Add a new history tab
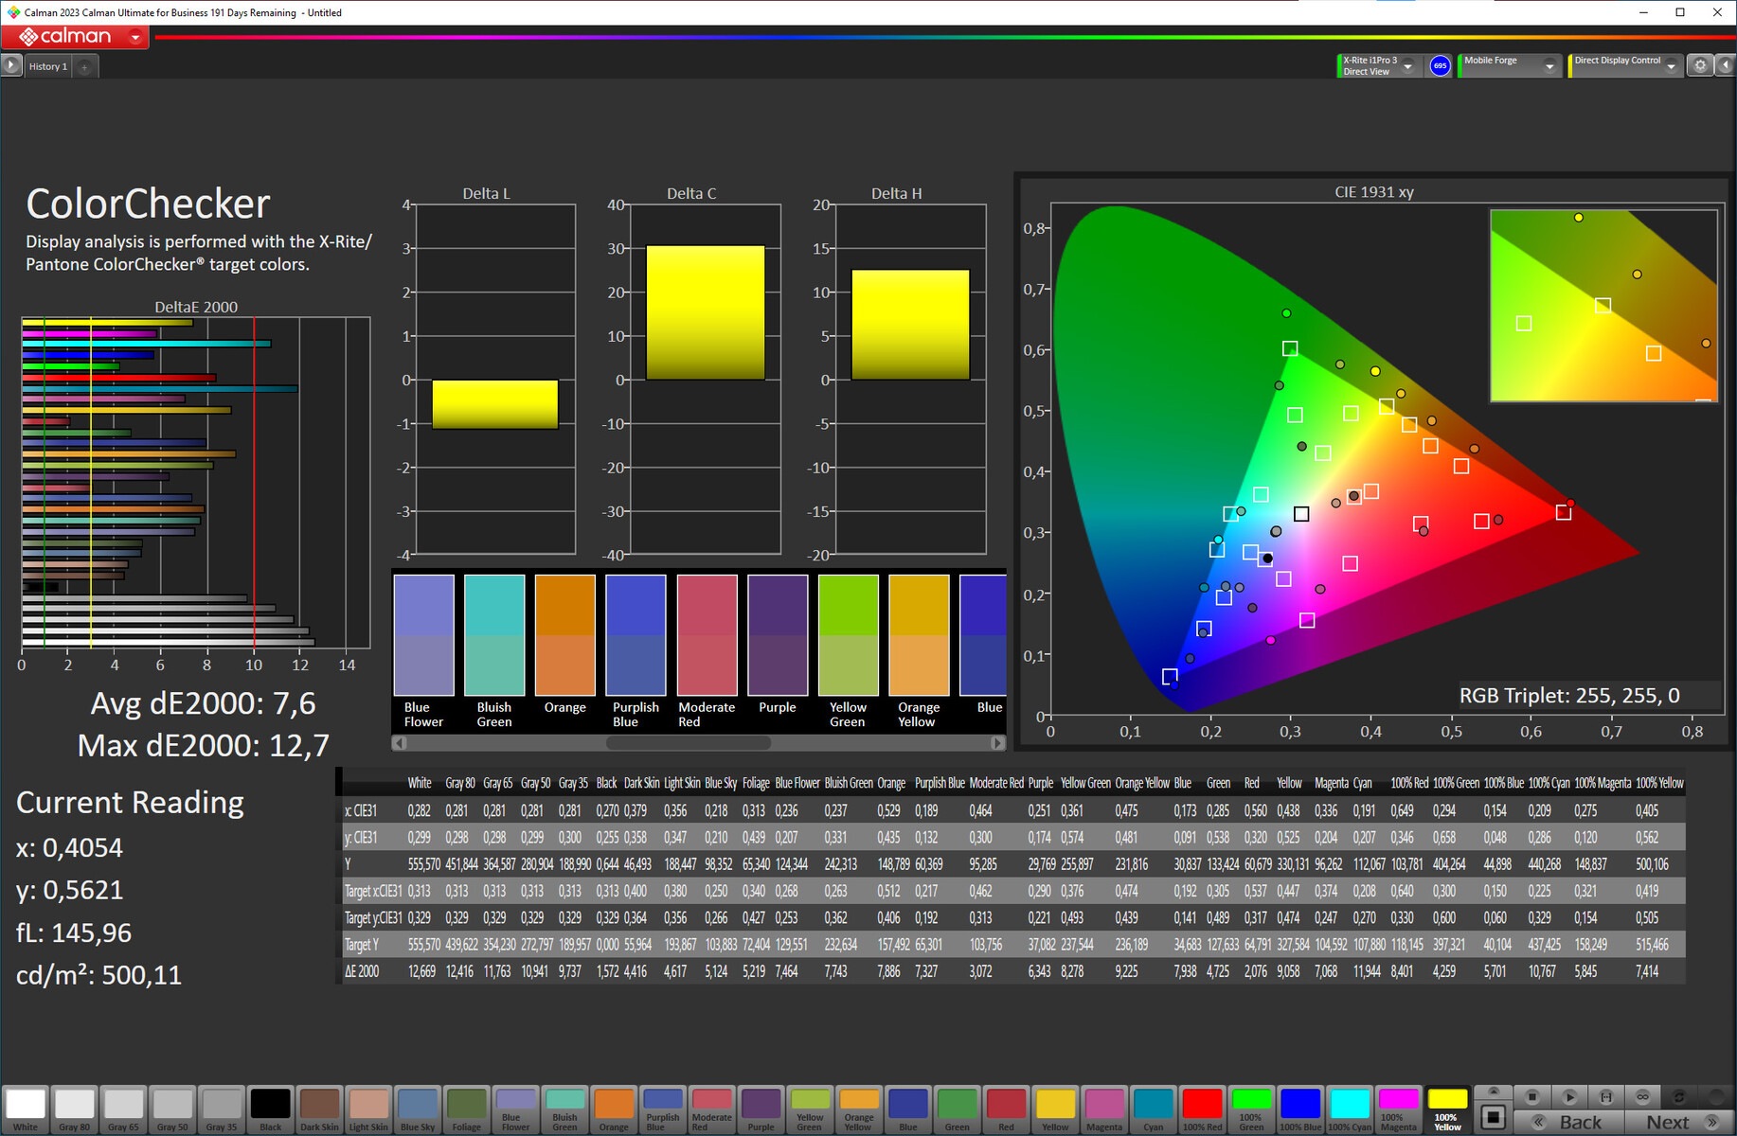This screenshot has height=1136, width=1737. point(84,67)
